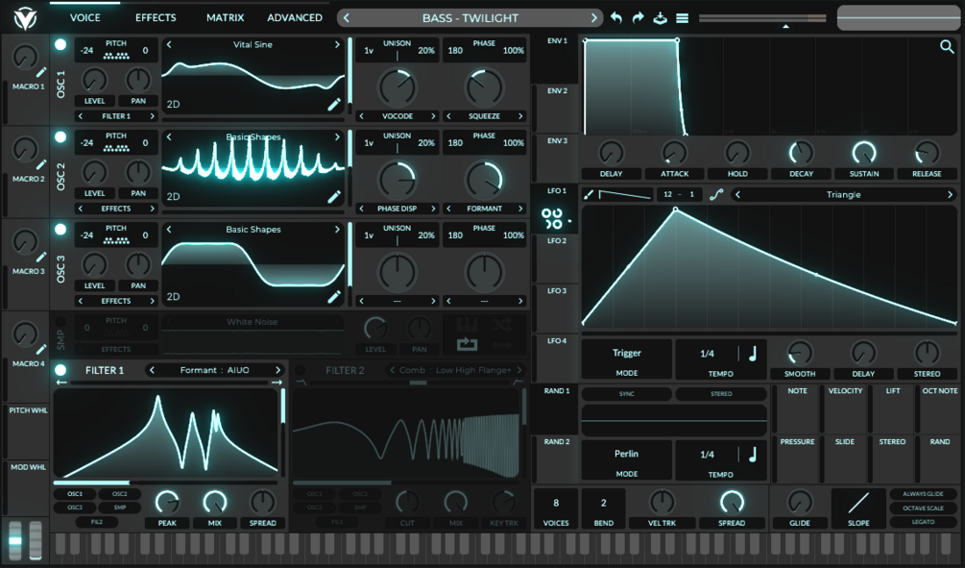Click the Macro 2 edit pencil icon
This screenshot has height=568, width=965.
click(41, 164)
